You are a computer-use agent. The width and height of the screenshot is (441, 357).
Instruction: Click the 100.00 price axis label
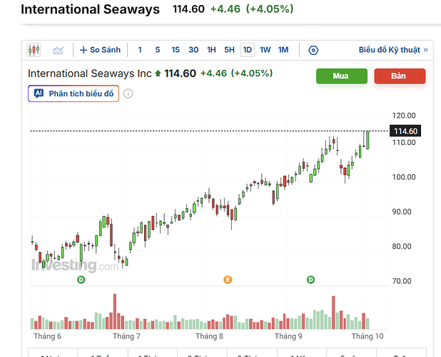(404, 177)
